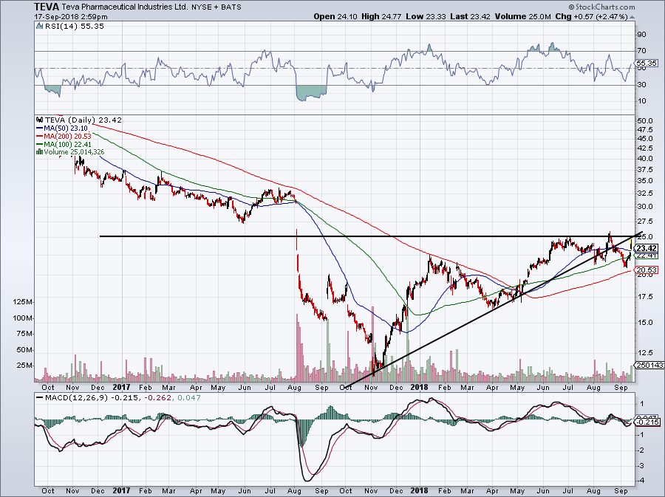Click the -4 label on the MACD axis
Viewport: 665px width, 497px height.
point(641,481)
